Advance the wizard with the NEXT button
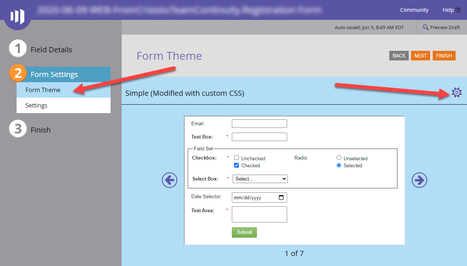Screen dimensions: 467x266 click(x=420, y=55)
